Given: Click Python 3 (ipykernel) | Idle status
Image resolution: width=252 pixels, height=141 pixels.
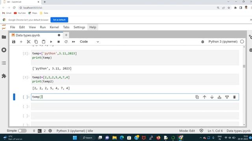Looking at the screenshot, I should (x=74, y=131).
